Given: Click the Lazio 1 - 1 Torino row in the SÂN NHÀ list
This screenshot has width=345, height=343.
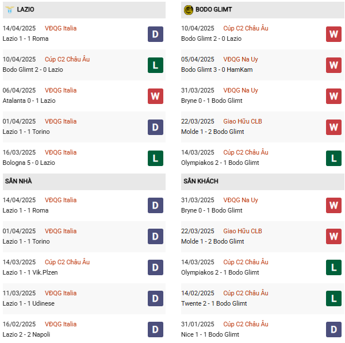Looking at the screenshot, I should (29, 242).
